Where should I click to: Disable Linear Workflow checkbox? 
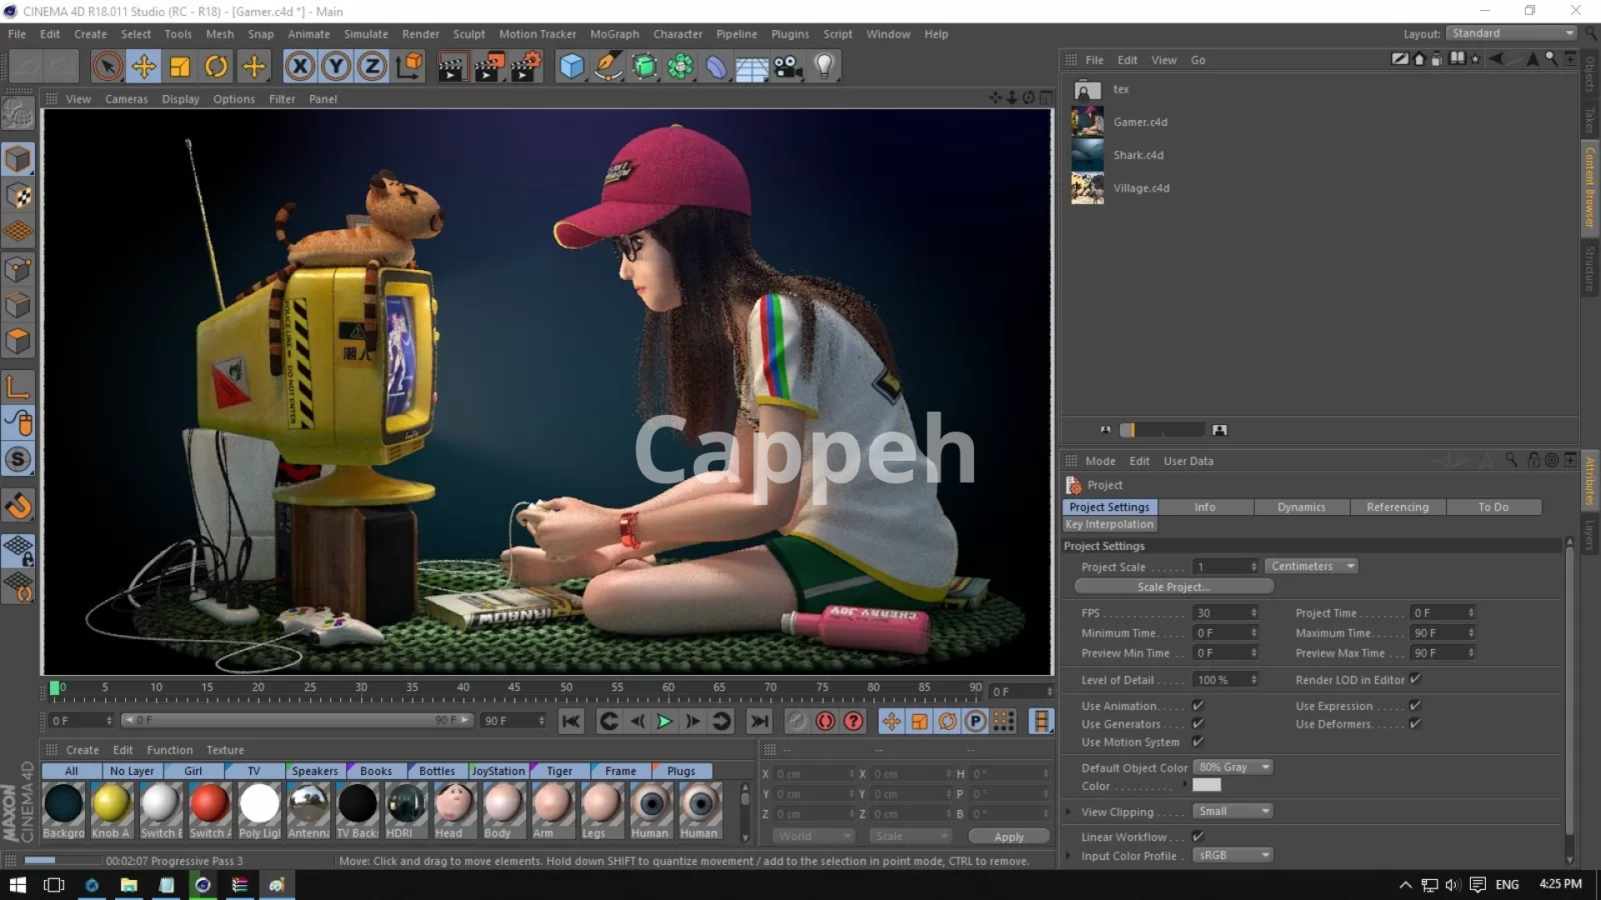(x=1198, y=837)
